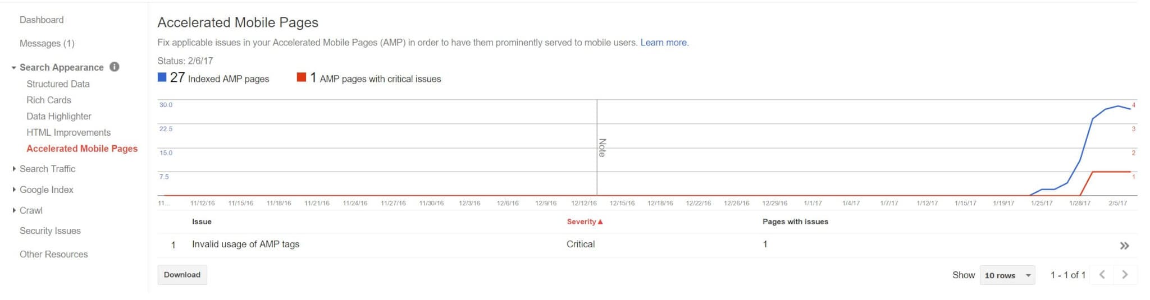Screen dimensions: 1150x300
Task: Click the 2/5/17 date label on chart
Action: 1117,203
